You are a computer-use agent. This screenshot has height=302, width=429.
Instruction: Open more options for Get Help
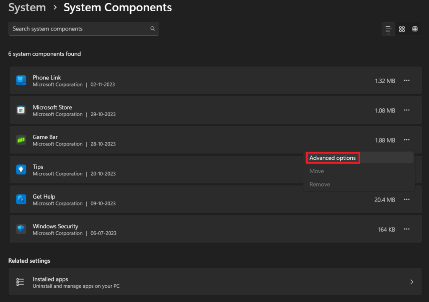pyautogui.click(x=406, y=200)
